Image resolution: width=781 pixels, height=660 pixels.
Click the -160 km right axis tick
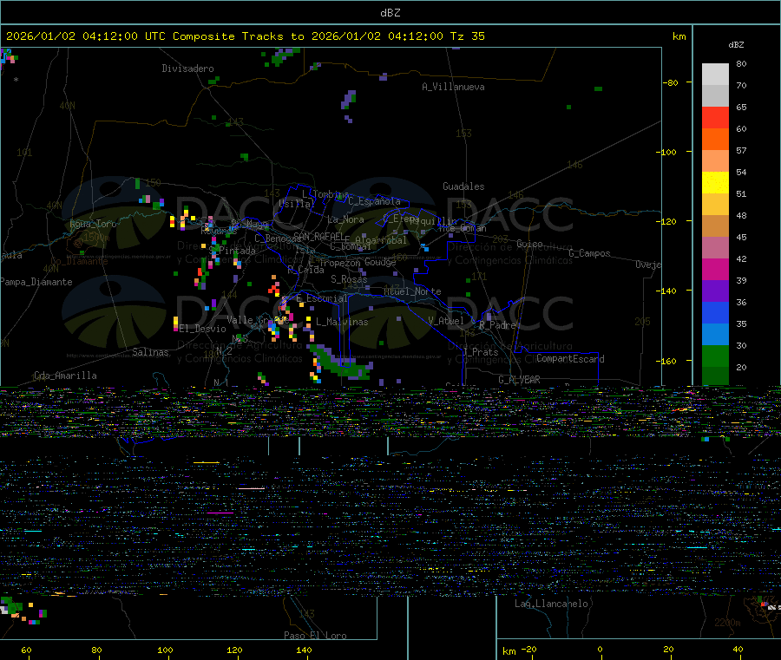coord(667,361)
